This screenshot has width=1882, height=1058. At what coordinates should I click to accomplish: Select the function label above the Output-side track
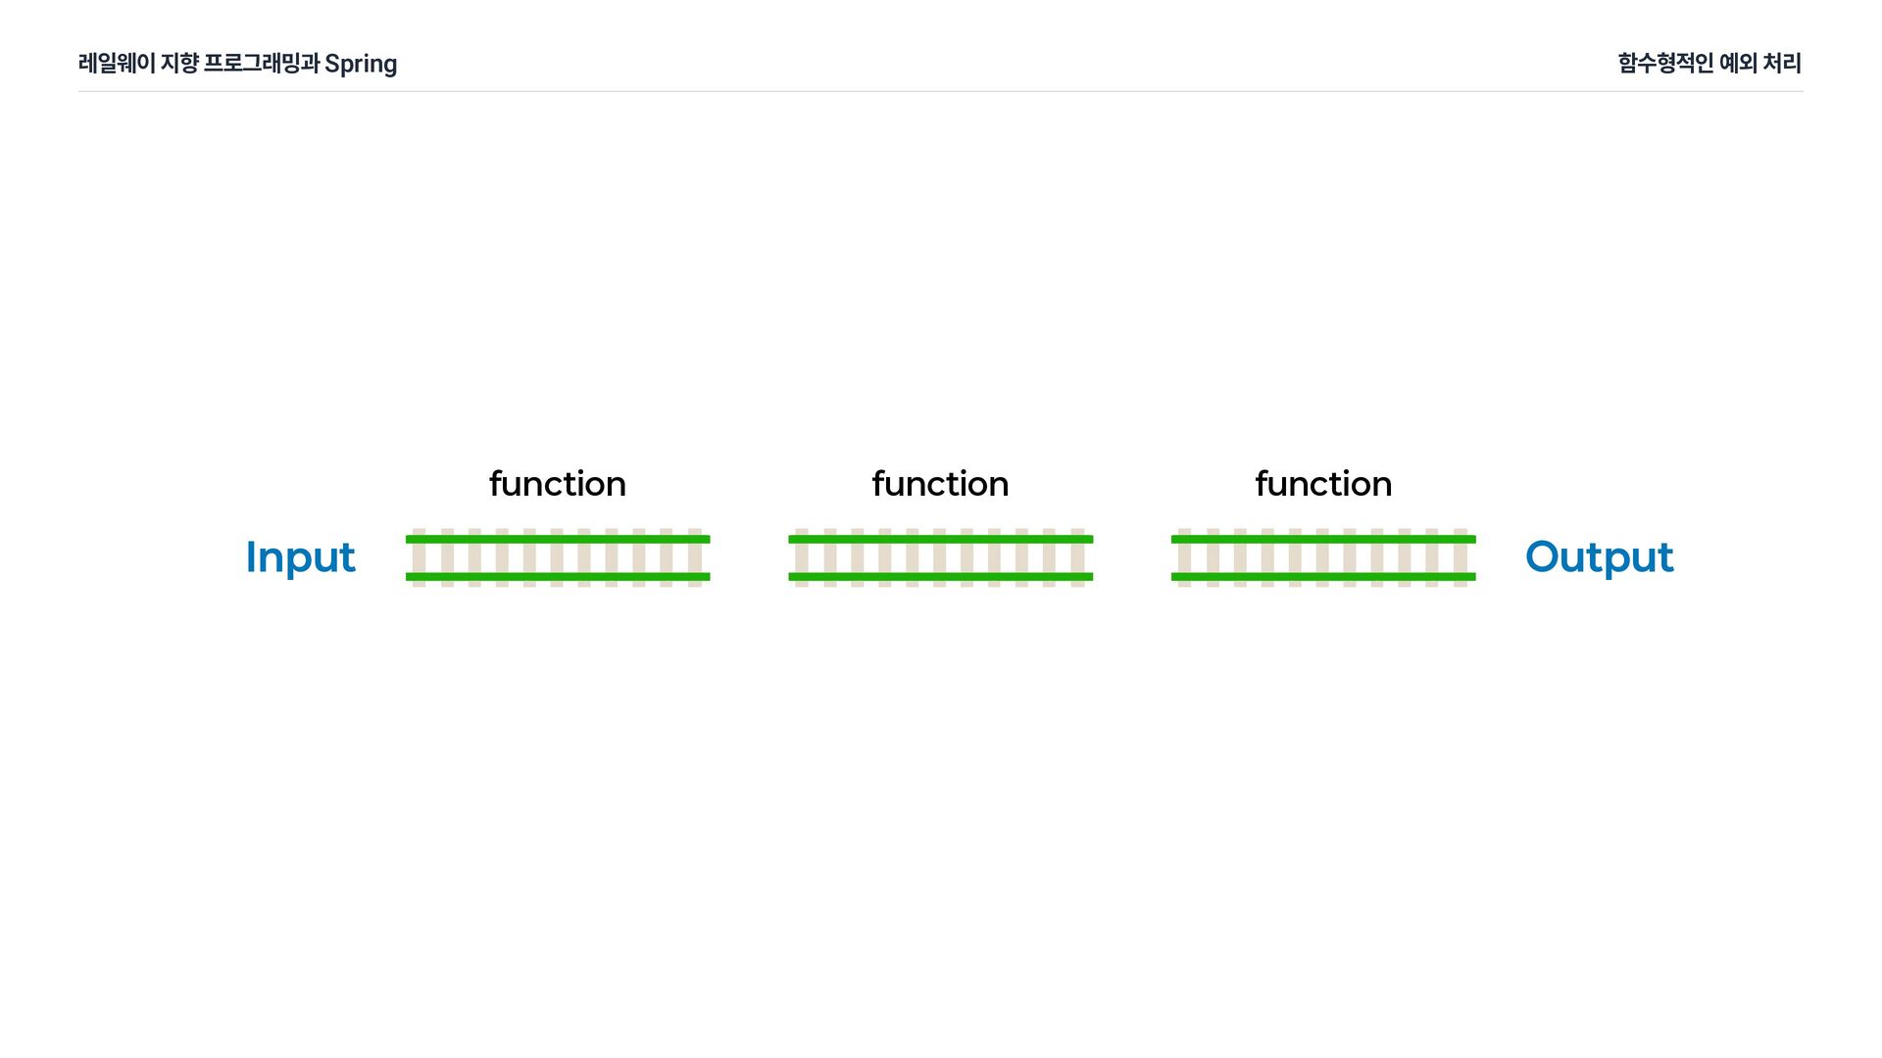pyautogui.click(x=1323, y=484)
